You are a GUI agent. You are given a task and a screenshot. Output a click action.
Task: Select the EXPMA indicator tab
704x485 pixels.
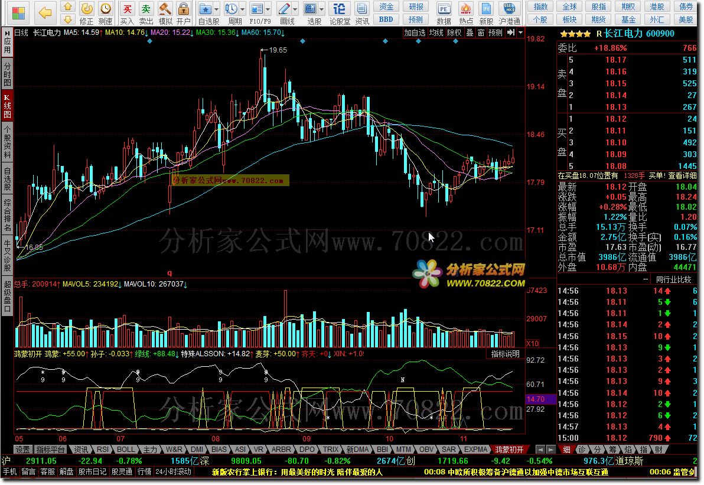pyautogui.click(x=475, y=449)
